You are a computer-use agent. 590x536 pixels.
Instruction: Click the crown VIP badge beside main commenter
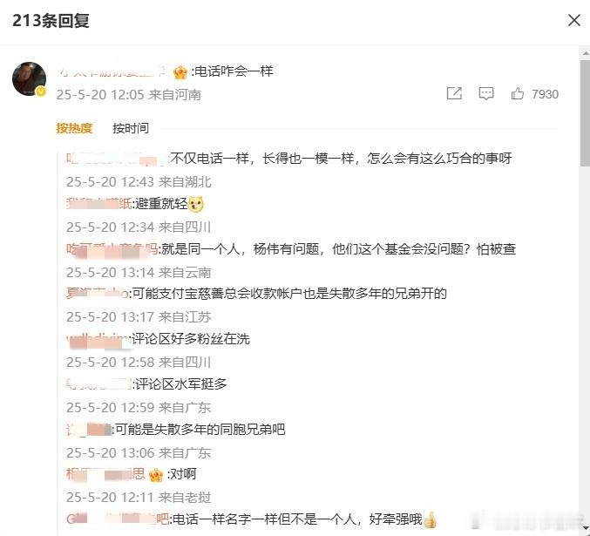click(x=180, y=71)
